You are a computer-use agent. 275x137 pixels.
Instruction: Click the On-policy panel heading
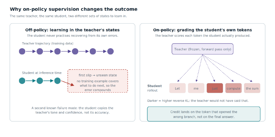click(x=202, y=30)
